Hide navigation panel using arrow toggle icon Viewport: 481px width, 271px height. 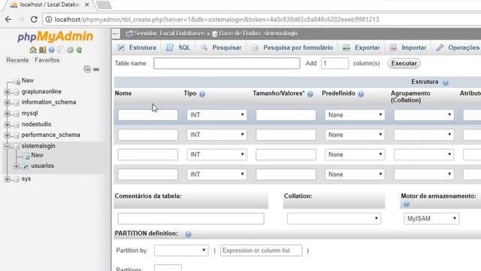click(x=116, y=33)
